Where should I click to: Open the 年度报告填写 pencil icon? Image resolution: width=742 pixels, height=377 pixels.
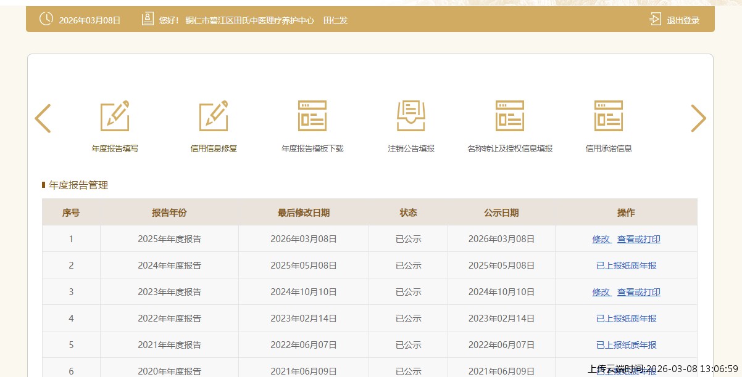tap(115, 116)
